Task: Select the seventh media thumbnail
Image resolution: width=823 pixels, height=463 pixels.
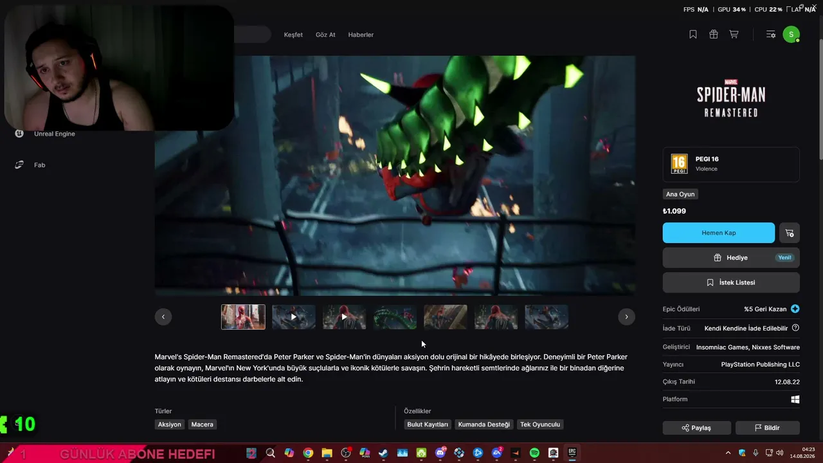Action: [x=547, y=317]
